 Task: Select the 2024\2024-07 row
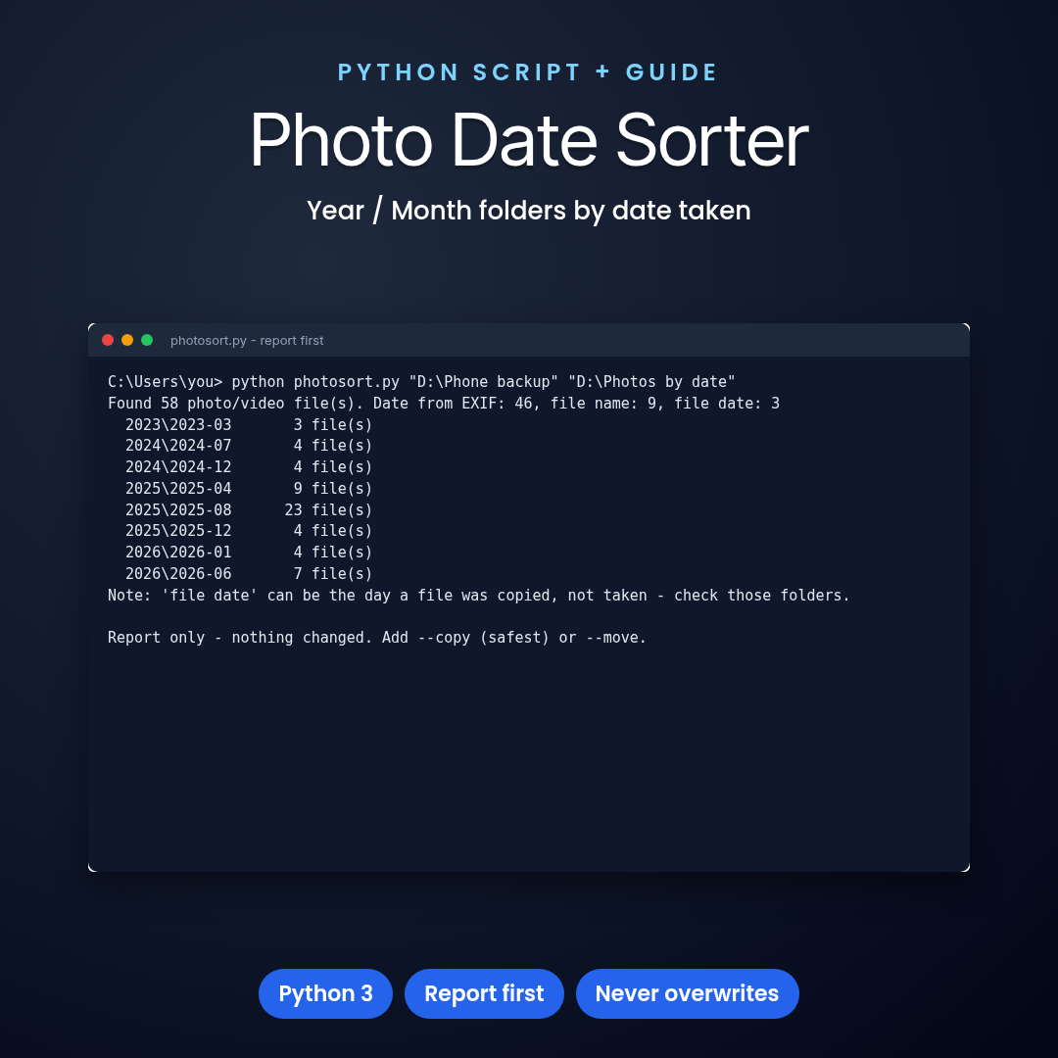(x=248, y=446)
